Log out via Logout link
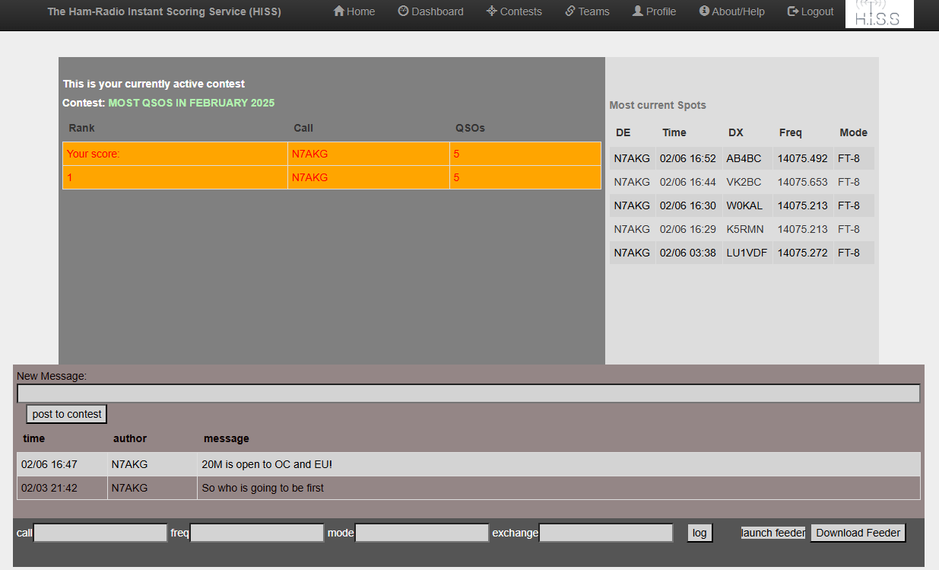Image resolution: width=939 pixels, height=570 pixels. (x=811, y=11)
